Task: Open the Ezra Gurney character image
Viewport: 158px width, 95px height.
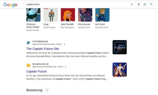Action: 85,15
